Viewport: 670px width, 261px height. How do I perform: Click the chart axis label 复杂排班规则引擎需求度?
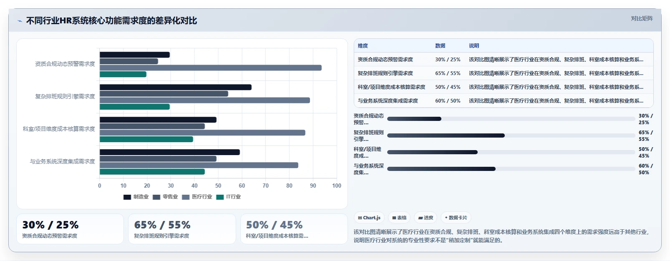[65, 96]
